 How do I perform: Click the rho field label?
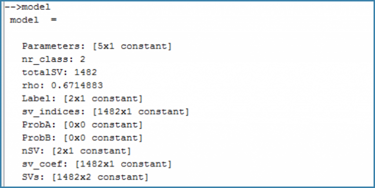(x=33, y=85)
